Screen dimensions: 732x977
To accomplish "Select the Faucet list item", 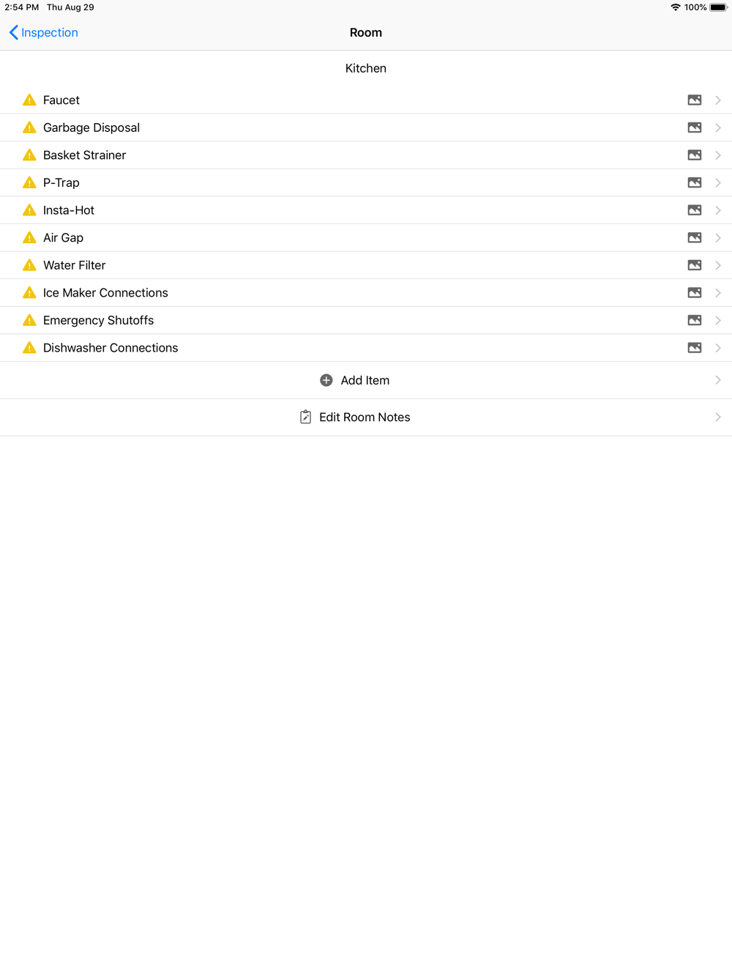I will [x=366, y=100].
